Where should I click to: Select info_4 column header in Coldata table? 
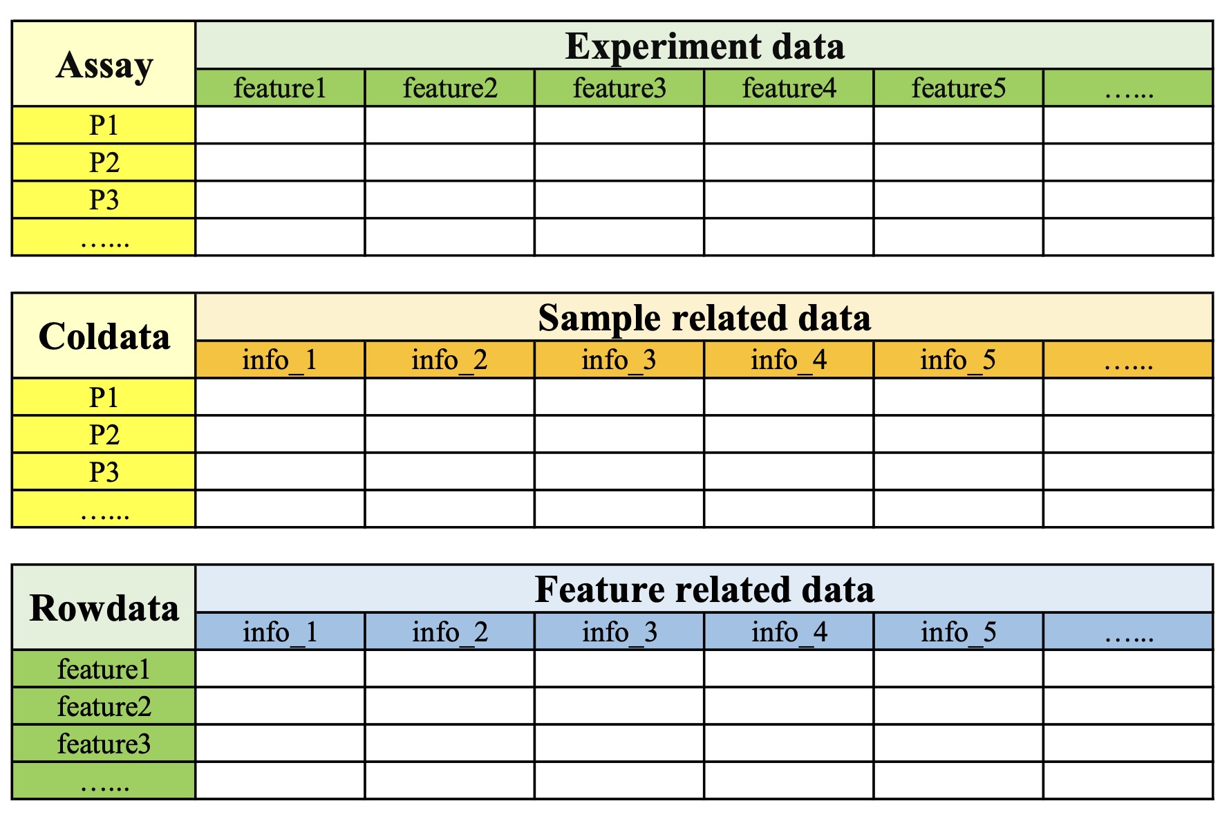[x=789, y=360]
